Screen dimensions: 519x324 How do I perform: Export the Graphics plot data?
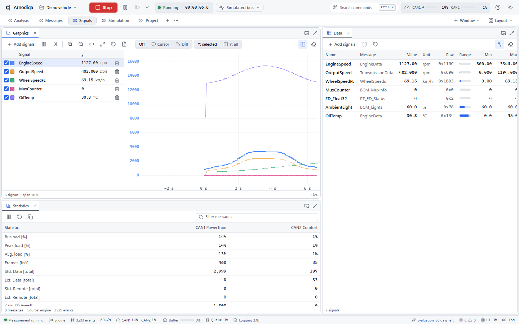[124, 44]
